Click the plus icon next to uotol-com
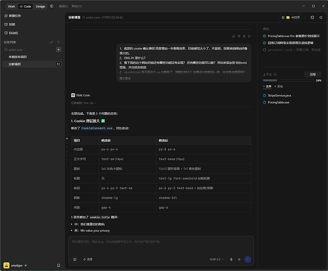The width and height of the screenshot is (328, 271). coord(59,49)
